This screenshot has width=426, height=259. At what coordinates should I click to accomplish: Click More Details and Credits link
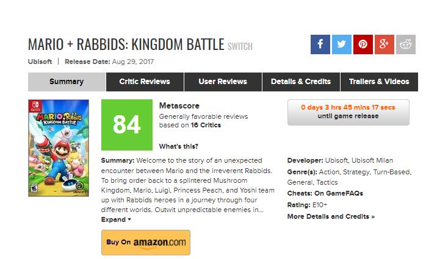(331, 216)
